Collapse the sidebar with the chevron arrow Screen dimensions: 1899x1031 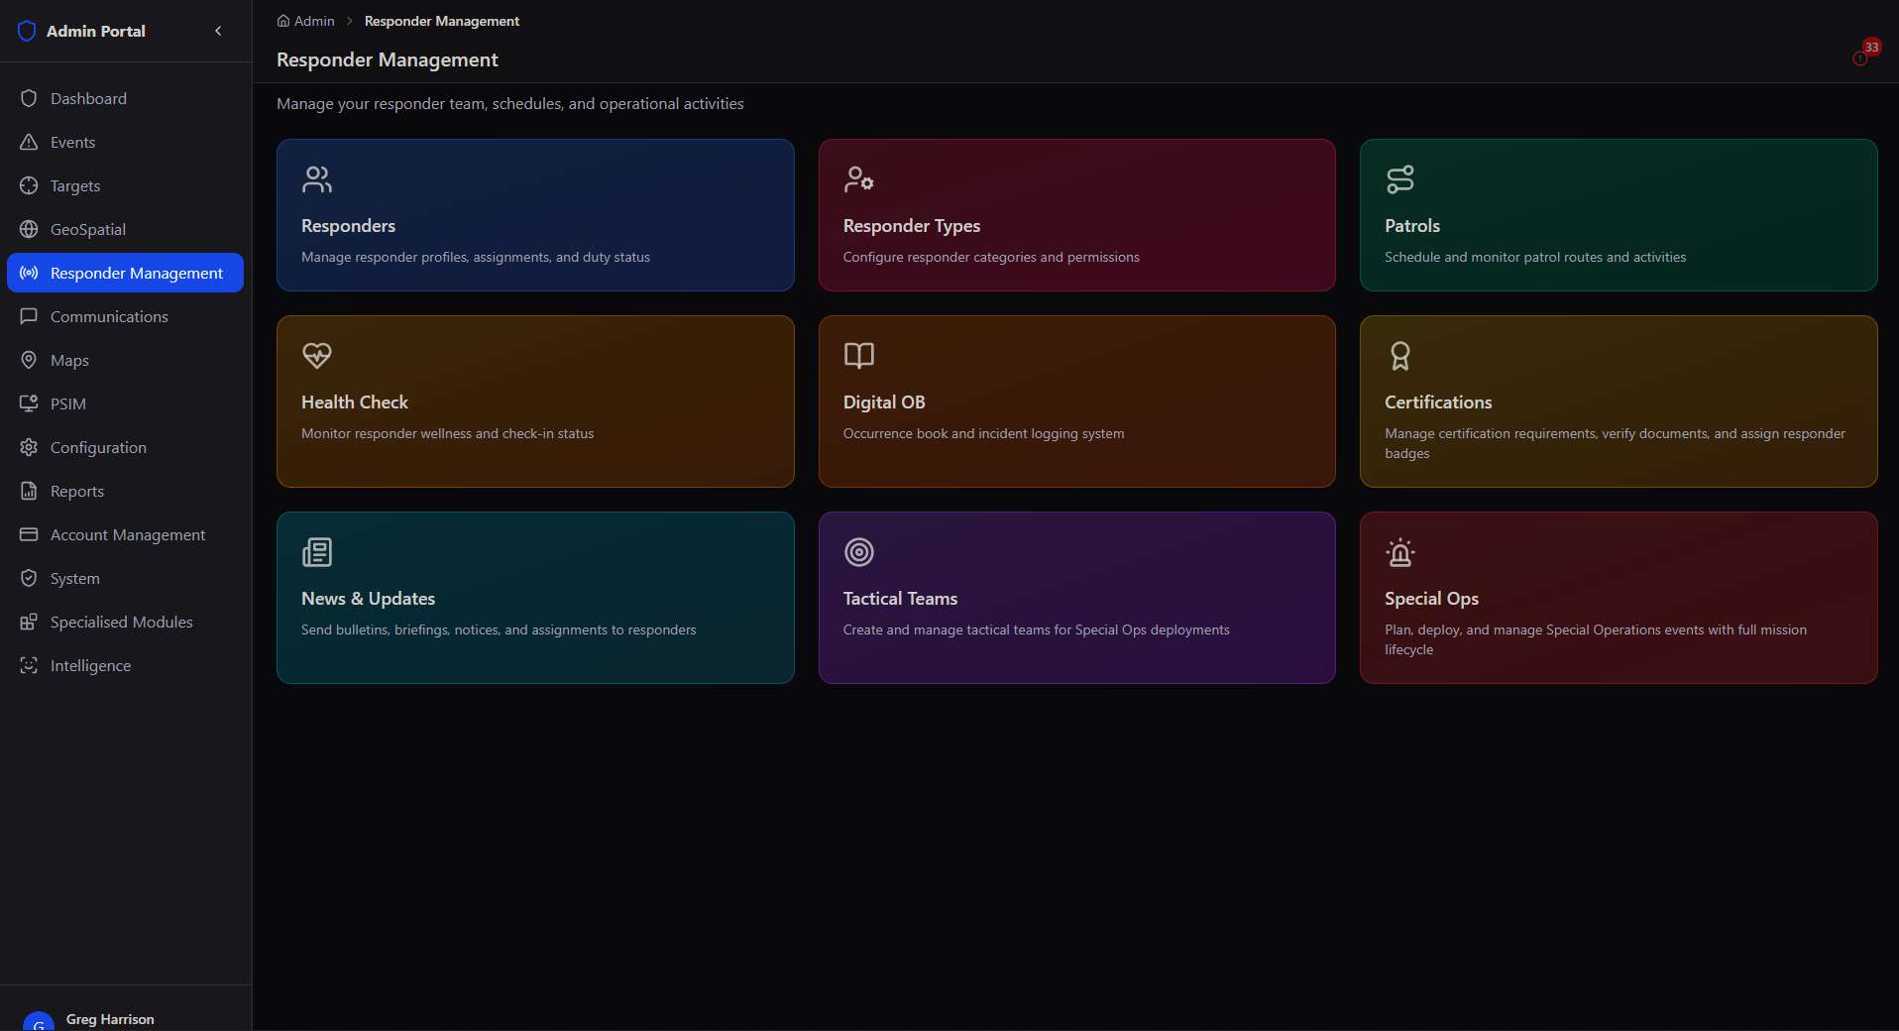(218, 31)
